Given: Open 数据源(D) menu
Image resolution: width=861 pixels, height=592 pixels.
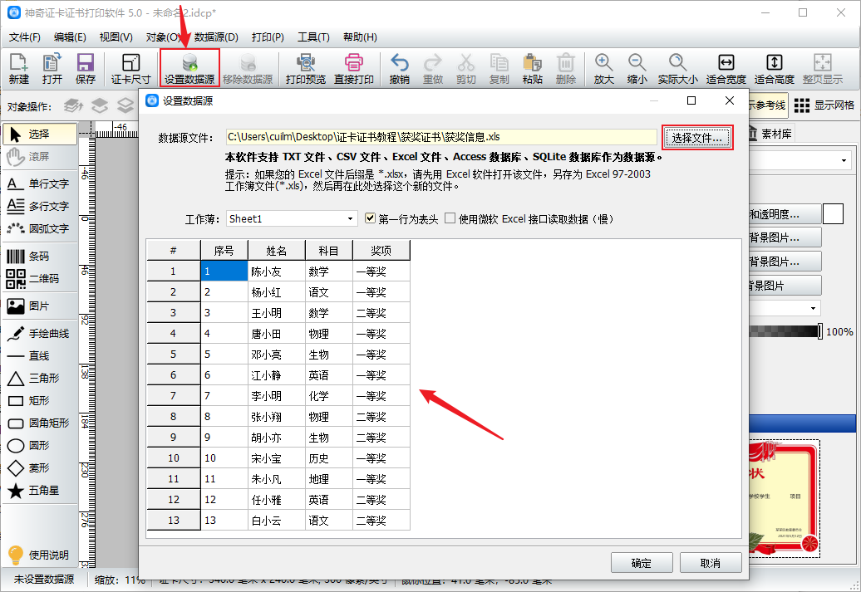Looking at the screenshot, I should pyautogui.click(x=216, y=37).
